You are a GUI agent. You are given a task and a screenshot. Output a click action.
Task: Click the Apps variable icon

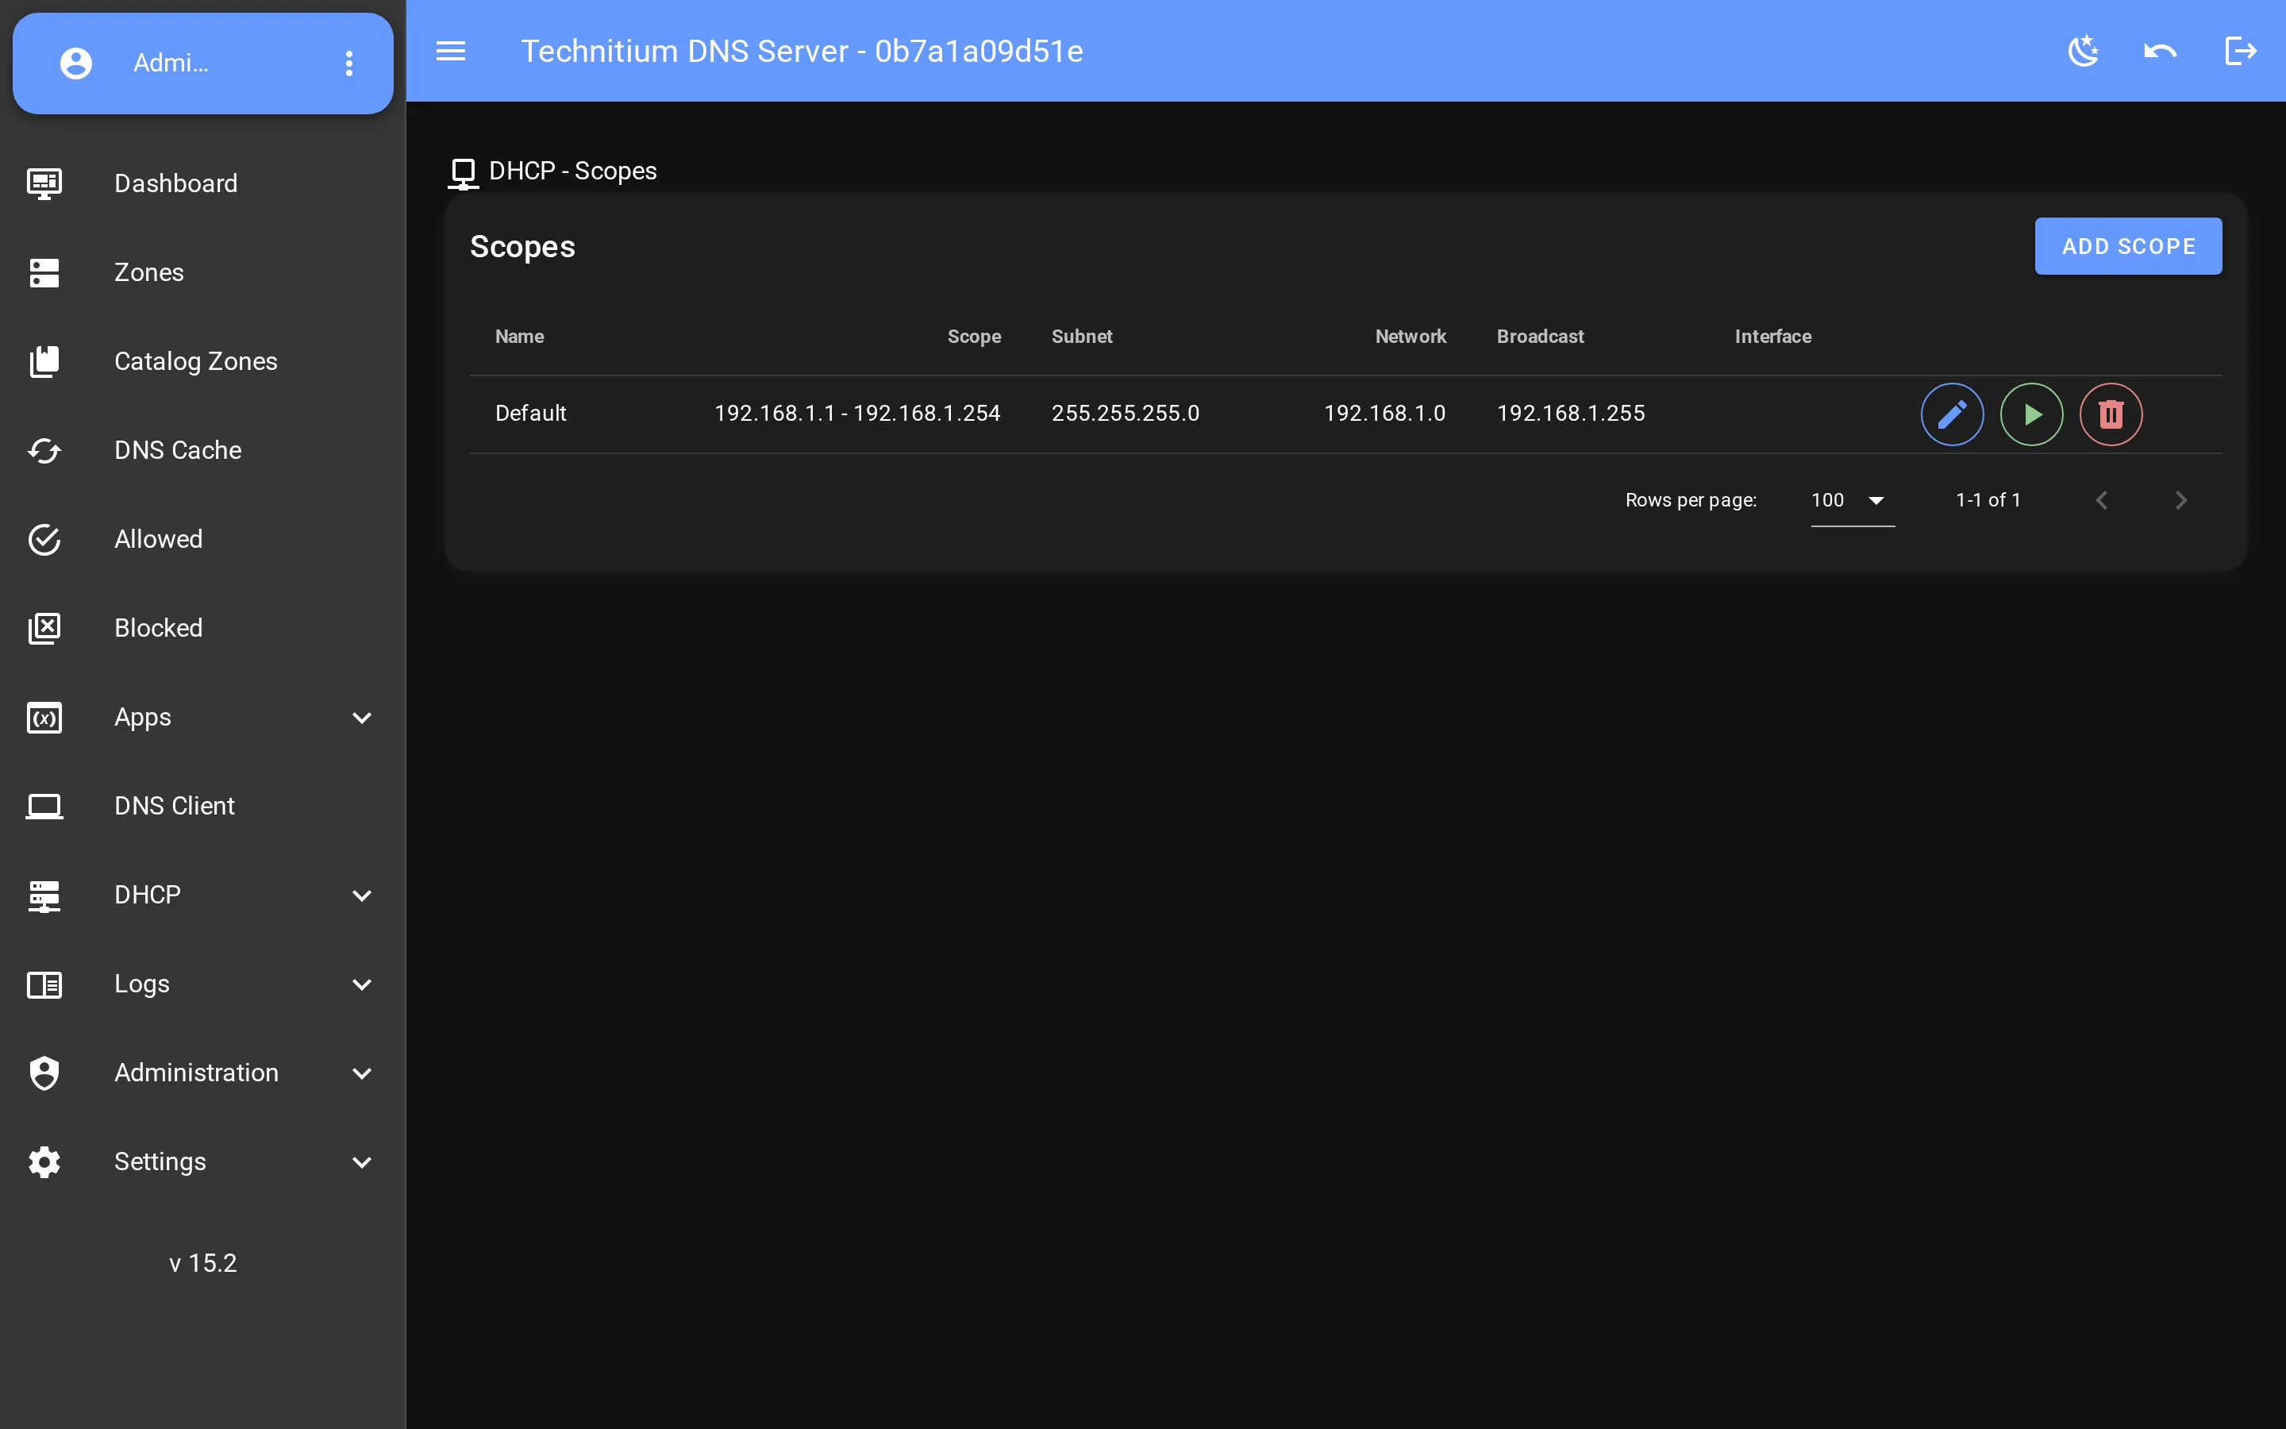coord(44,718)
